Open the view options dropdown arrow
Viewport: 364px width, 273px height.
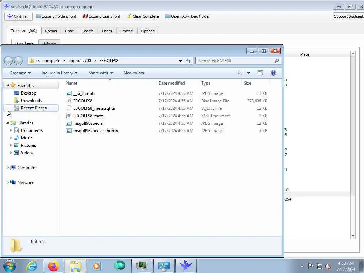pyautogui.click(x=248, y=73)
